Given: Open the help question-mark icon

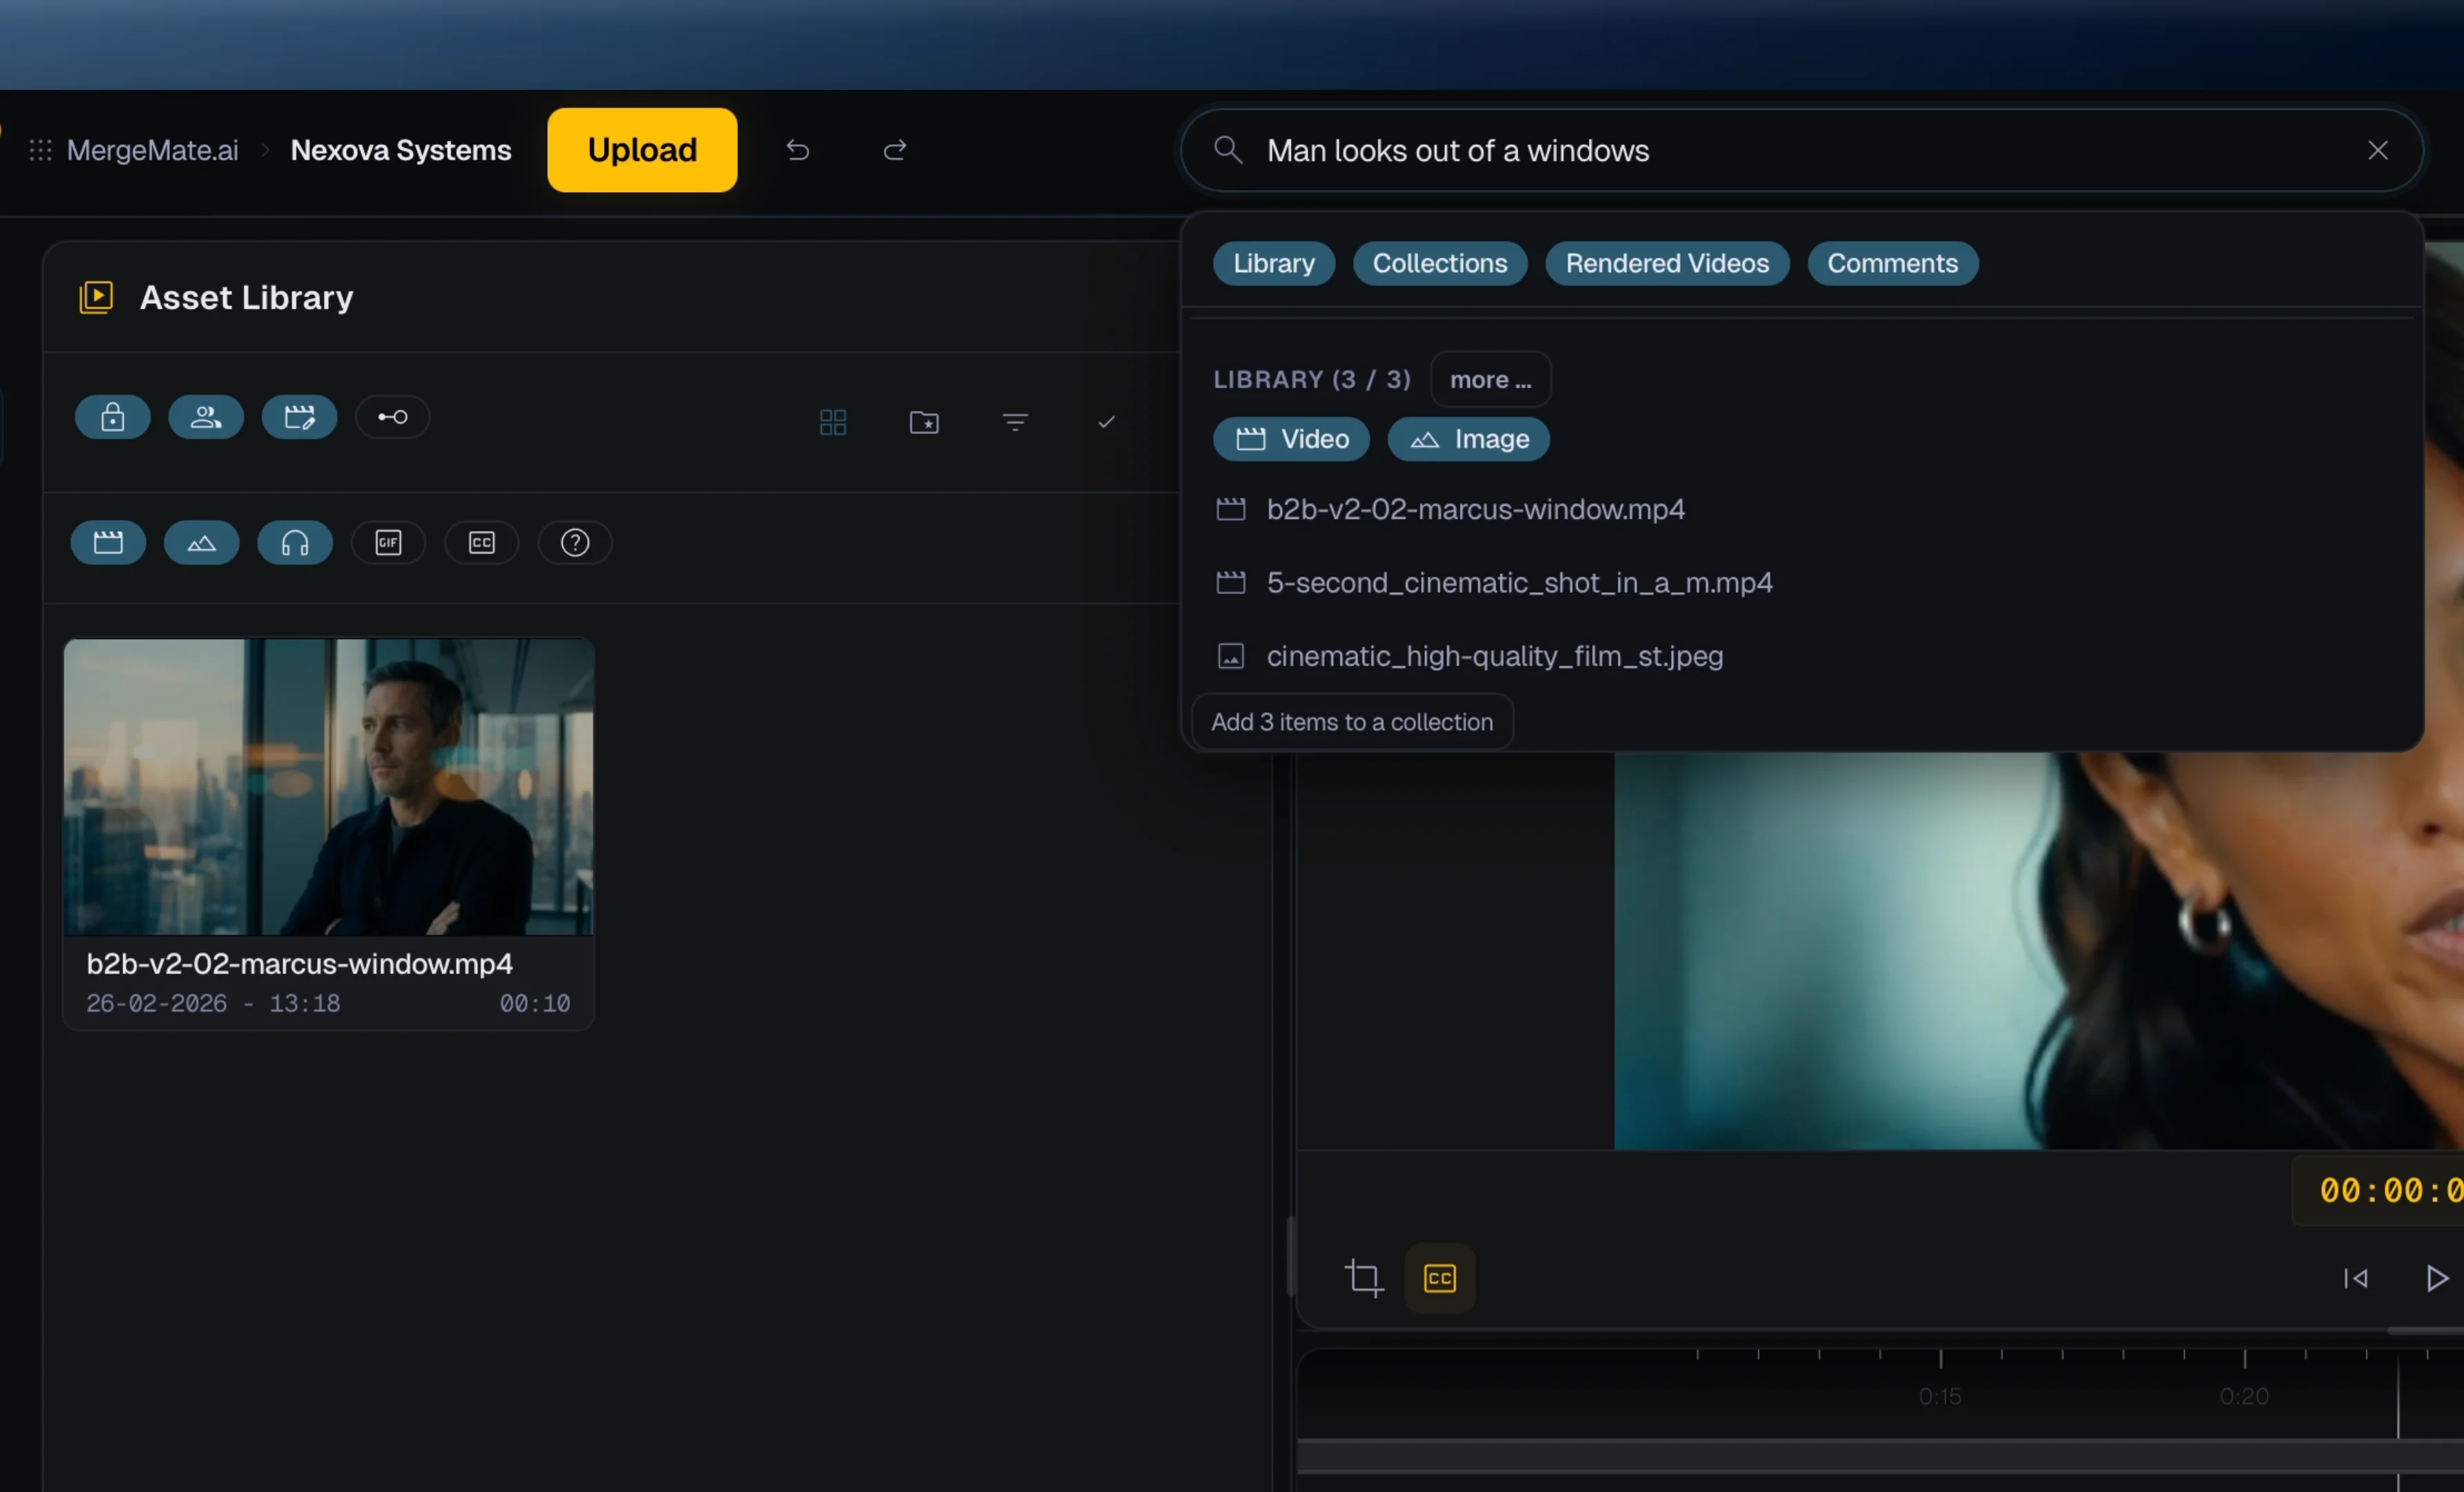Looking at the screenshot, I should point(574,543).
